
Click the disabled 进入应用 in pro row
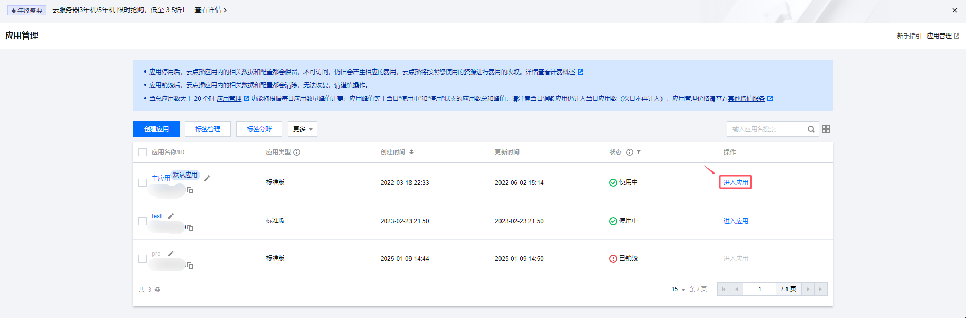coord(736,259)
